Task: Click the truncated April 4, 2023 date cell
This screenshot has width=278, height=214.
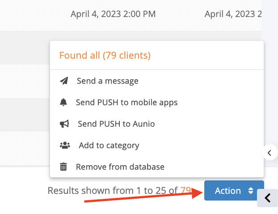Action: pyautogui.click(x=233, y=14)
